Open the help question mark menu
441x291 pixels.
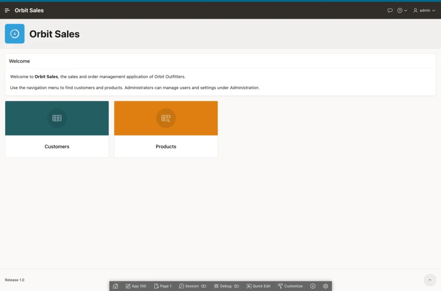tap(402, 10)
